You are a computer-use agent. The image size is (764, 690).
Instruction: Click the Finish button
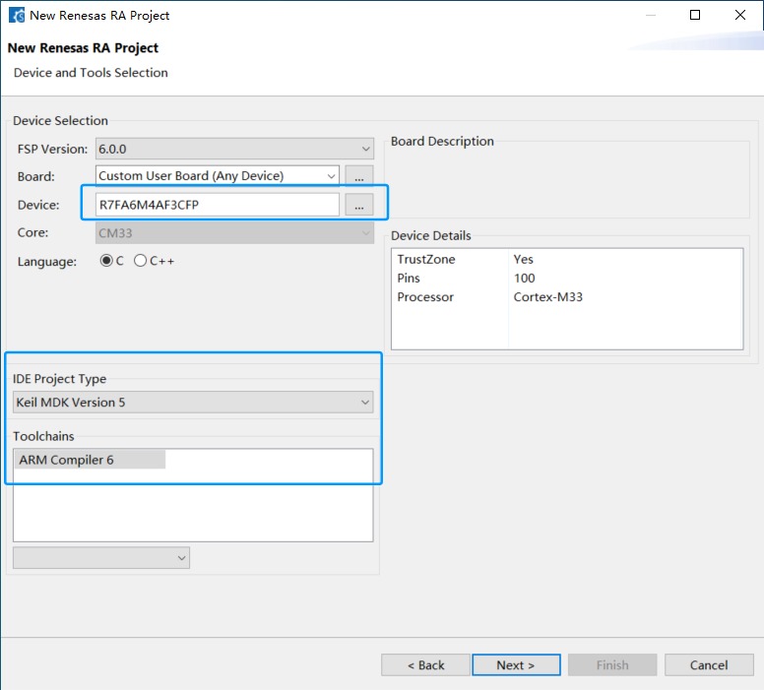[612, 664]
